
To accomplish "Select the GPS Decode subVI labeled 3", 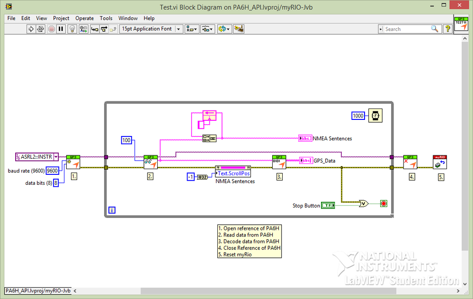I will [x=279, y=162].
